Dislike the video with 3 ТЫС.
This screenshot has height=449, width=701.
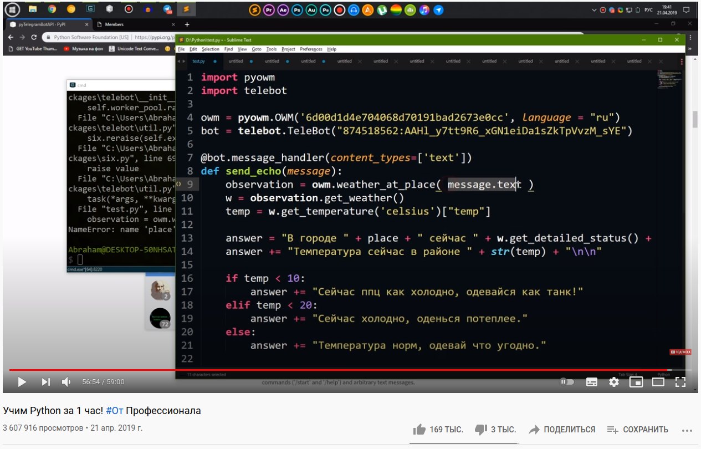pos(495,430)
